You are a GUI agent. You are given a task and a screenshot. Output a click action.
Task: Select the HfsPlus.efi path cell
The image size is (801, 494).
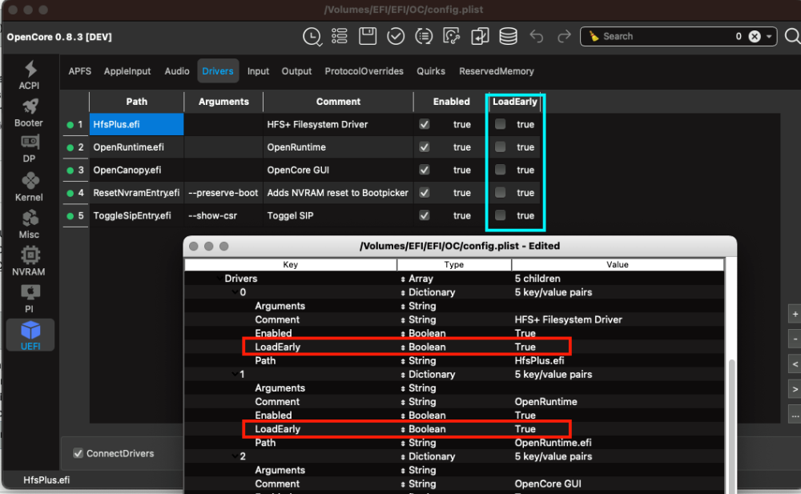click(x=136, y=124)
